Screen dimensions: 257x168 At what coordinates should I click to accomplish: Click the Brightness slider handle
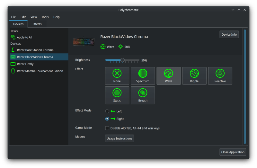pos(122,60)
